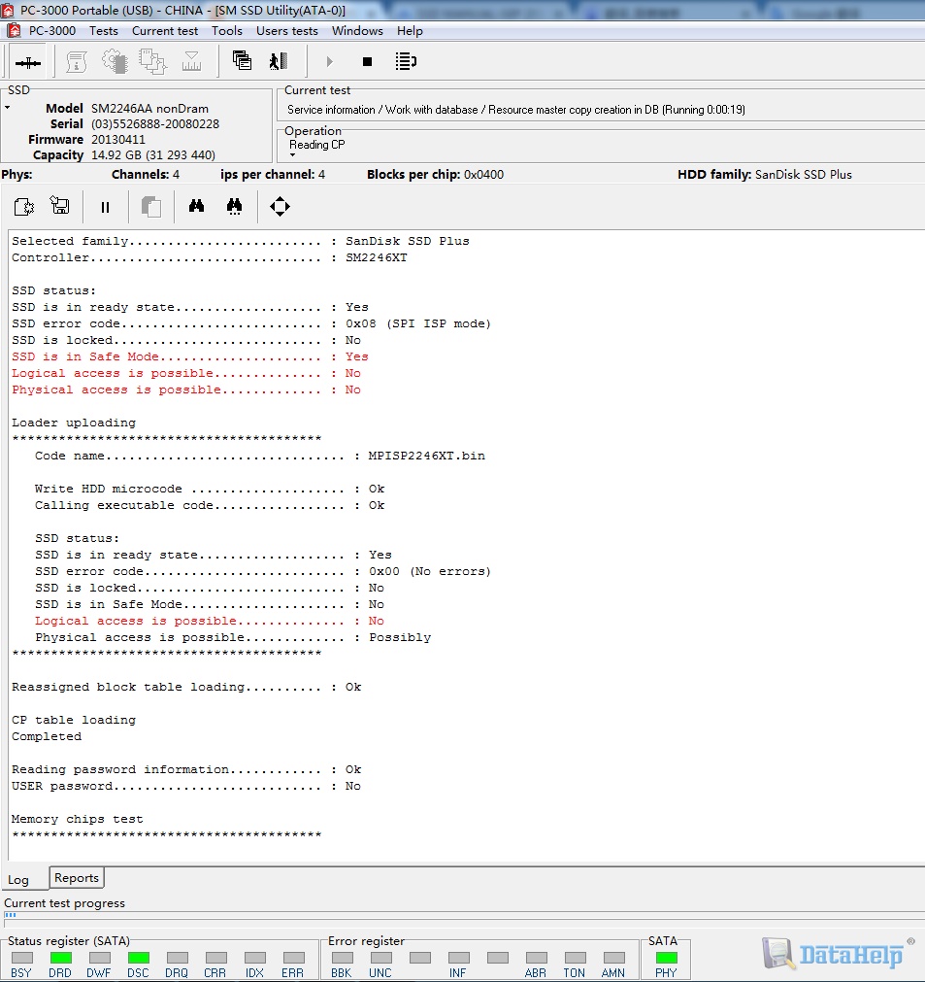Pause log output with pause icon
This screenshot has height=982, width=925.
click(106, 207)
